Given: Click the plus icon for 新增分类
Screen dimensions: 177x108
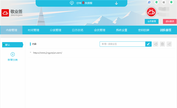Looking at the screenshot, I should click(x=13, y=54).
